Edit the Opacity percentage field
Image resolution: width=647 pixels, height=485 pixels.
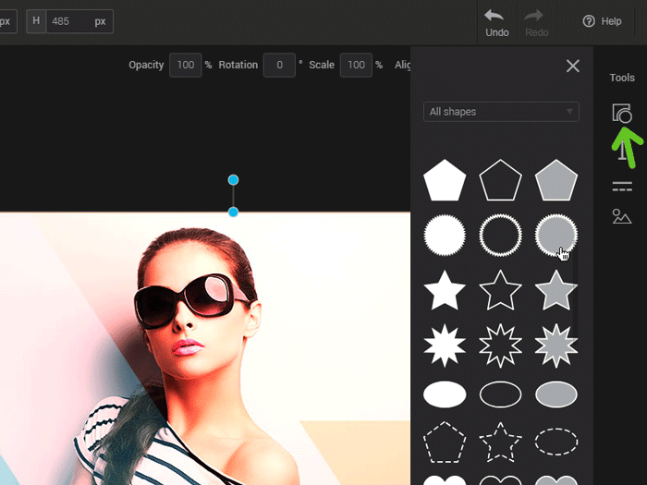pos(185,66)
